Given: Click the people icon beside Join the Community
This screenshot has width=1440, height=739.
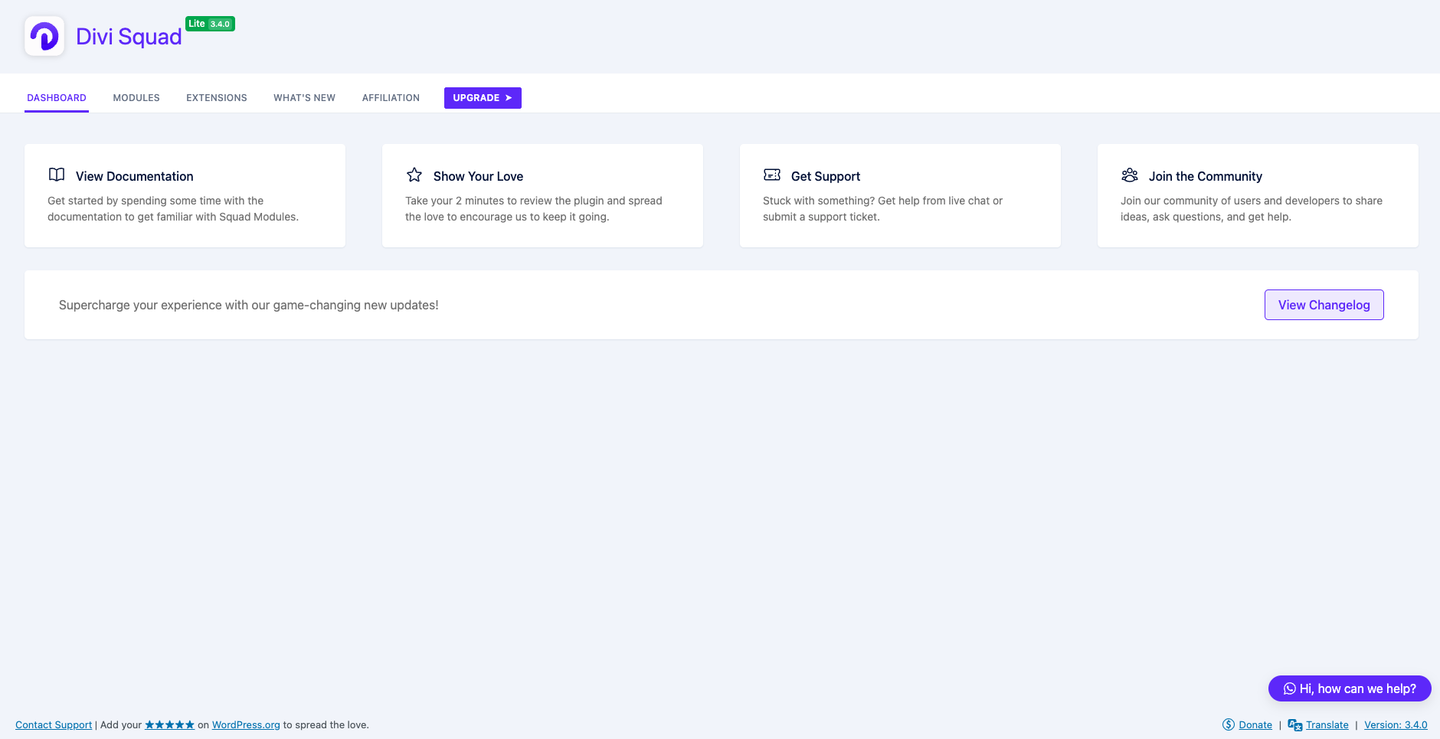Looking at the screenshot, I should pyautogui.click(x=1130, y=175).
